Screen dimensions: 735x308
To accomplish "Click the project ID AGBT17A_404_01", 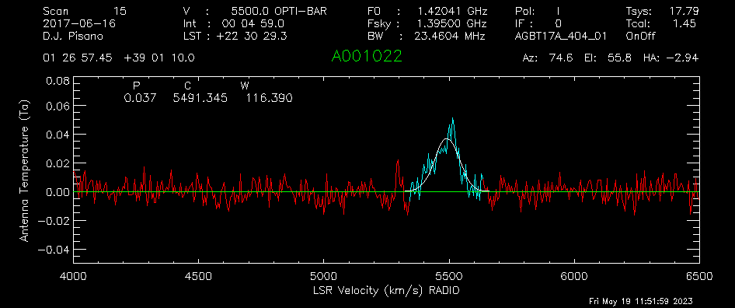I will 561,36.
